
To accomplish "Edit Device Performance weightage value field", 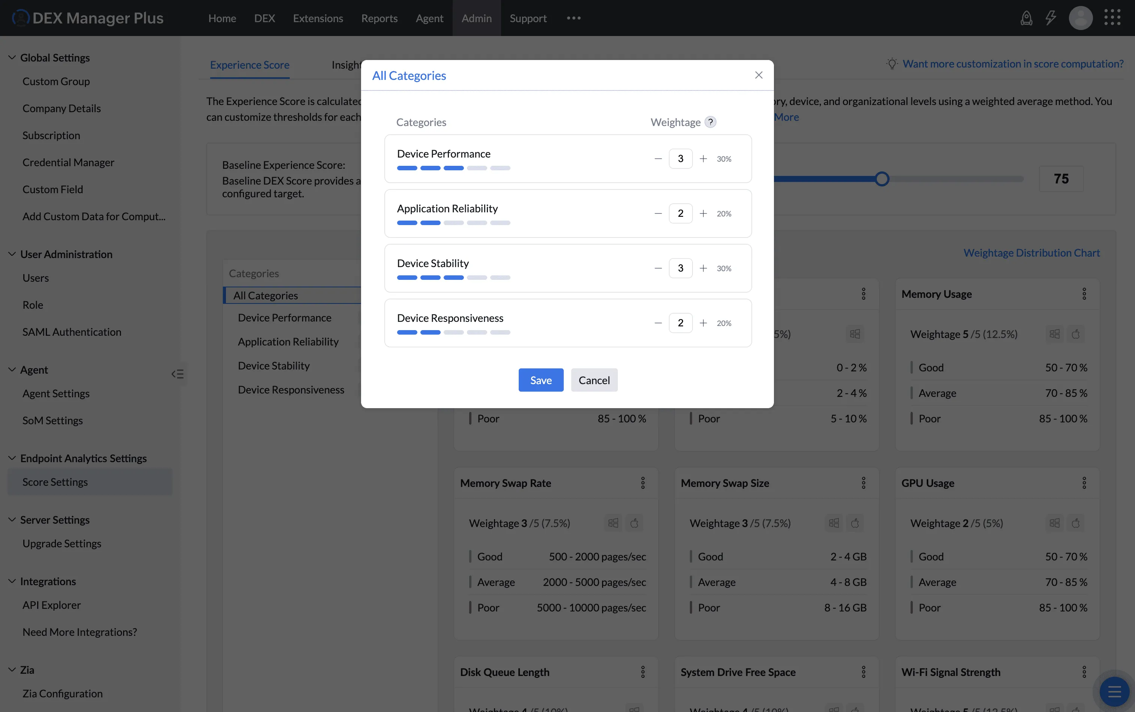I will click(x=680, y=159).
